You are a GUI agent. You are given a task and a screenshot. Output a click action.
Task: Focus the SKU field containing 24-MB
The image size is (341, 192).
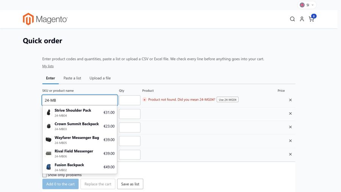click(x=80, y=100)
